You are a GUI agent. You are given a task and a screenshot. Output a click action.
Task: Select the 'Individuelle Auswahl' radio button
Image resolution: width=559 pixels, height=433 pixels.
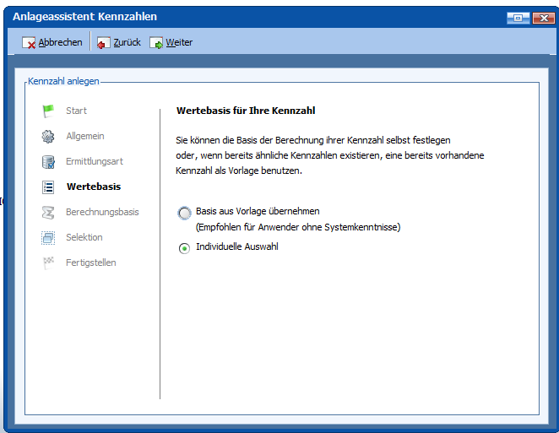point(184,248)
